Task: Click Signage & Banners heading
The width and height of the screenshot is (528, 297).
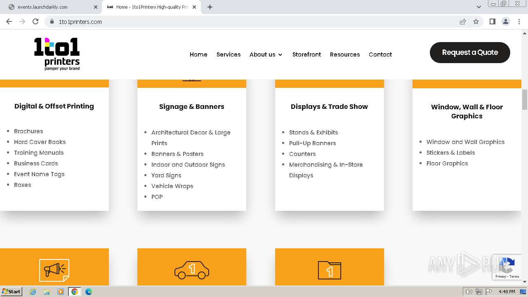Action: [x=192, y=106]
